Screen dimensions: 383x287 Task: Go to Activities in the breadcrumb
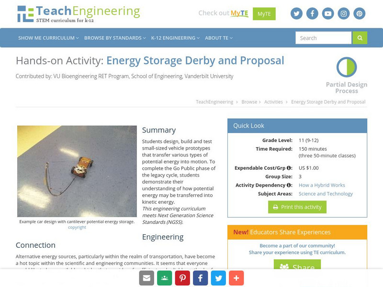coord(273,102)
